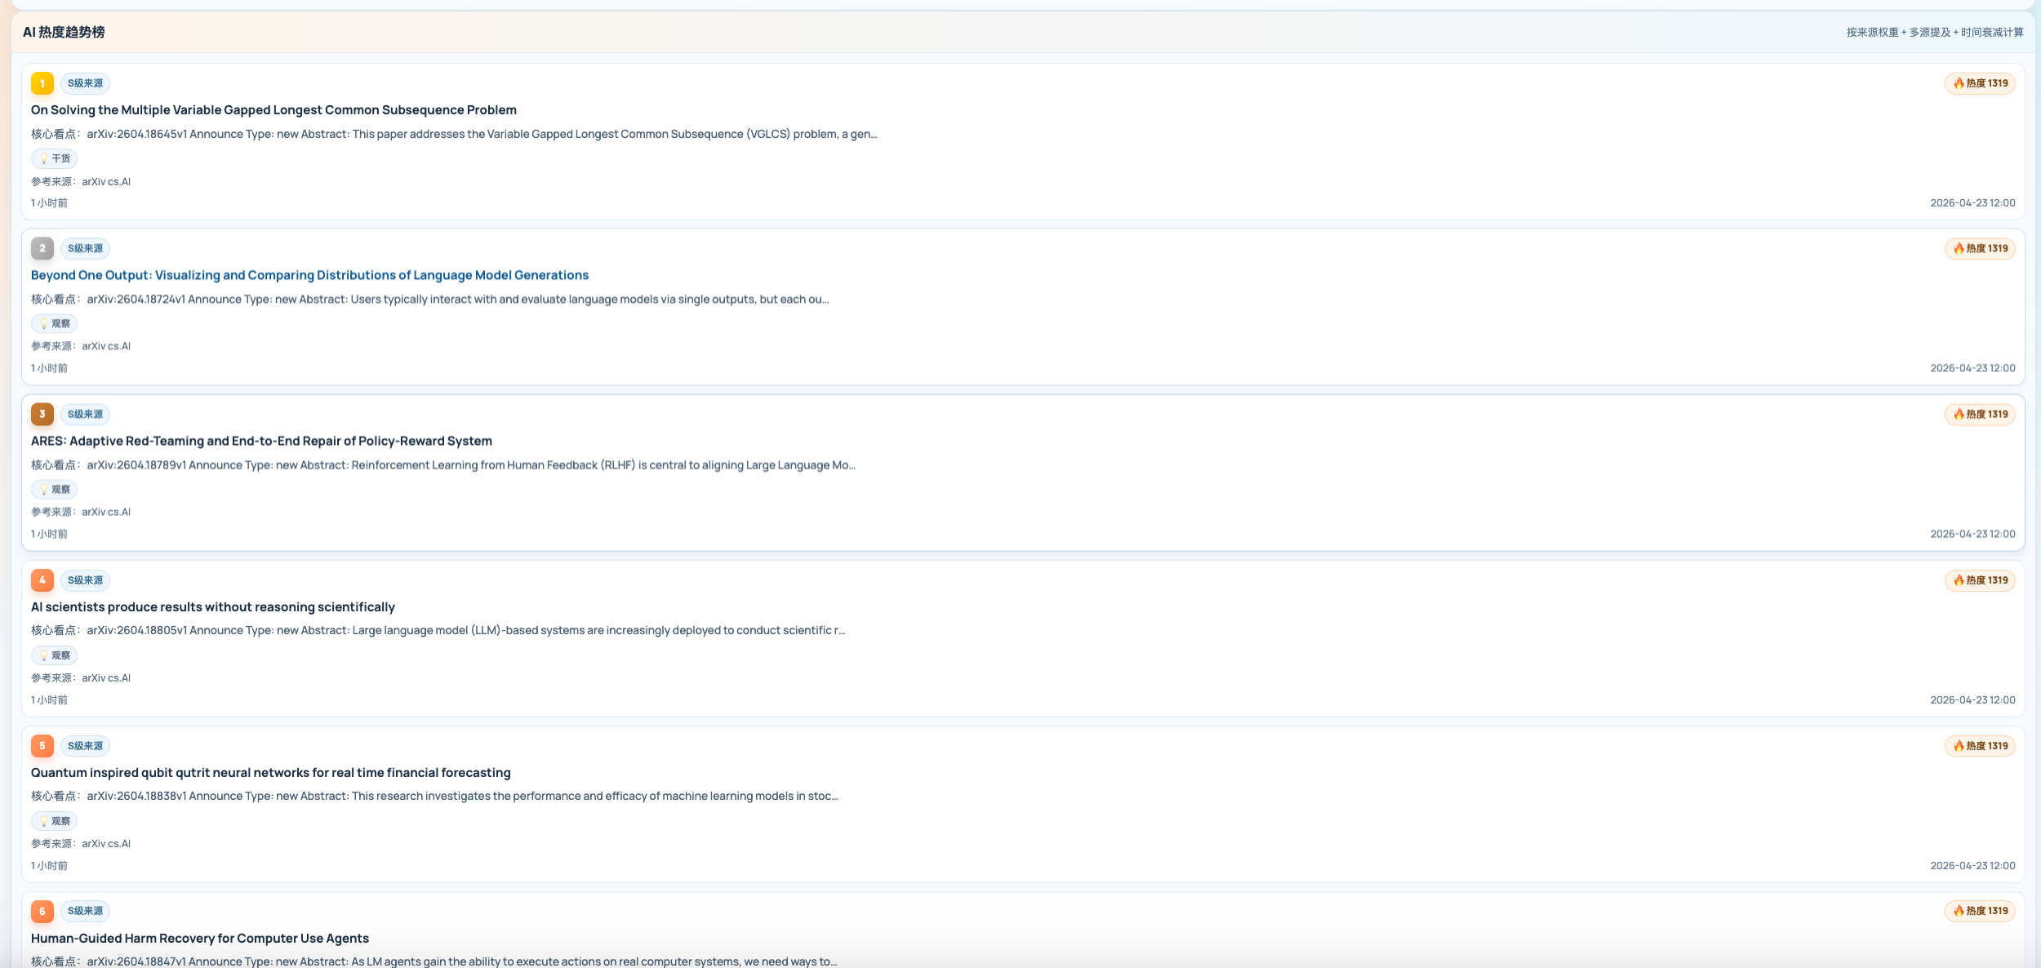
Task: Click '参考来源: arXiv cs.AI' on Quantum inspired card
Action: pos(81,843)
